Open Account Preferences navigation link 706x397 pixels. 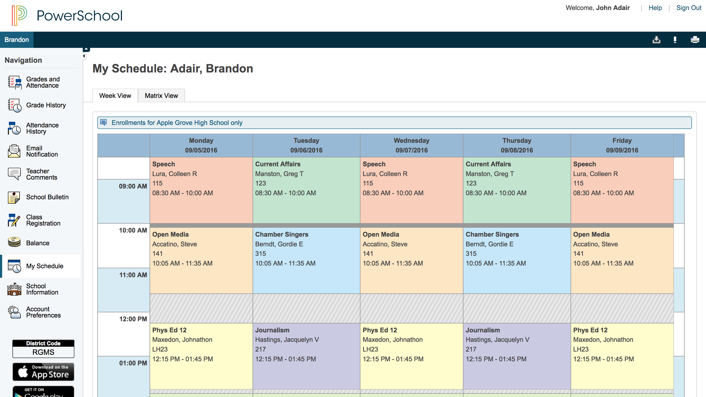(43, 312)
